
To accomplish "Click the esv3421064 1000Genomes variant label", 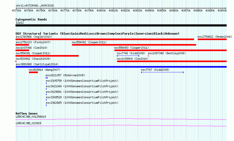I will (x=82, y=86).
